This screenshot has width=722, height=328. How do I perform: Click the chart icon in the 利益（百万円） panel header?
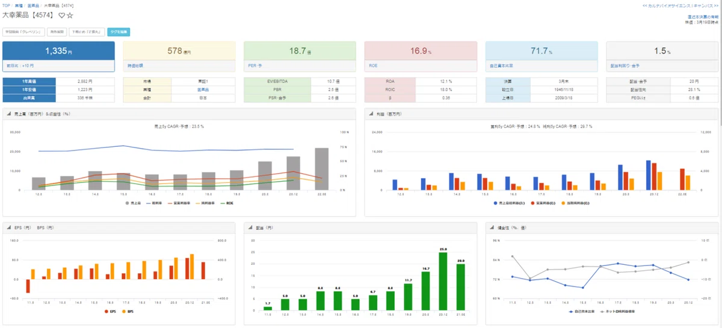coord(371,113)
